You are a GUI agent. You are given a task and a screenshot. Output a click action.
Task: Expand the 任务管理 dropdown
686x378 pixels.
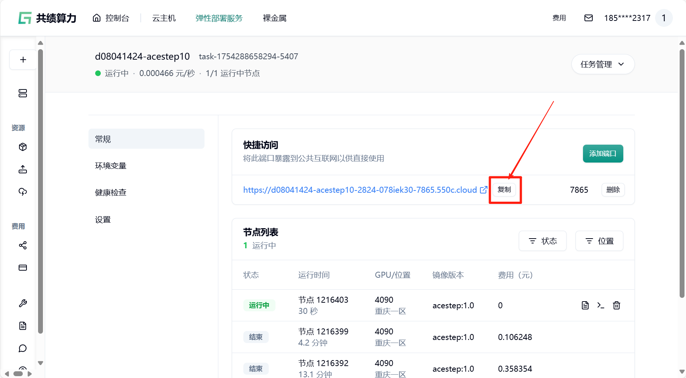pyautogui.click(x=602, y=64)
